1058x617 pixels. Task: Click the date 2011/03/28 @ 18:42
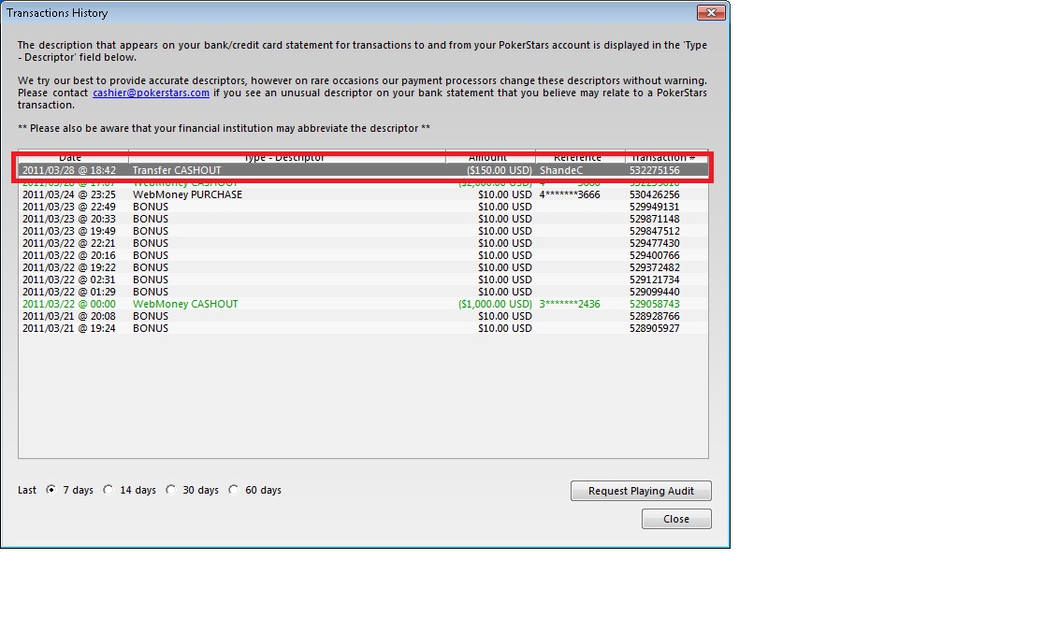(69, 170)
